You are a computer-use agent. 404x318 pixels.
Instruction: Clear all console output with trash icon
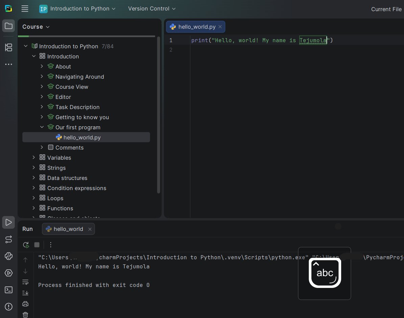coord(25,315)
